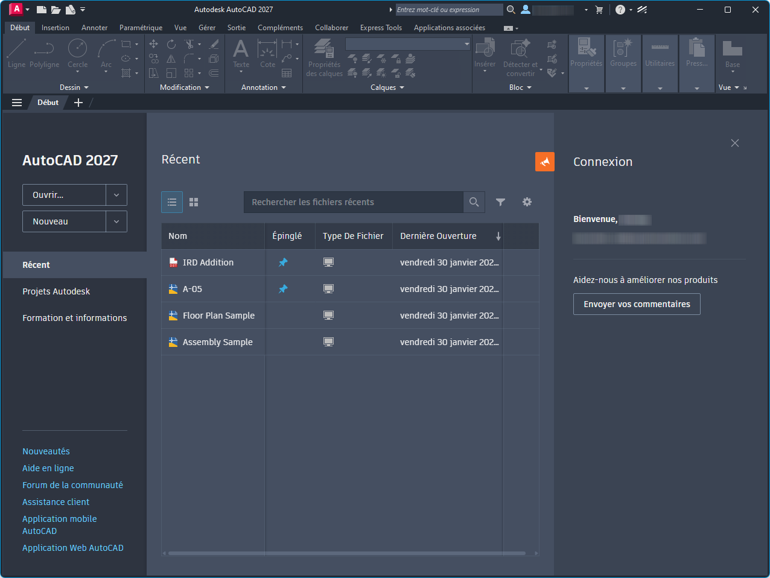Expand the Bloc panel
The width and height of the screenshot is (770, 578).
click(x=520, y=87)
